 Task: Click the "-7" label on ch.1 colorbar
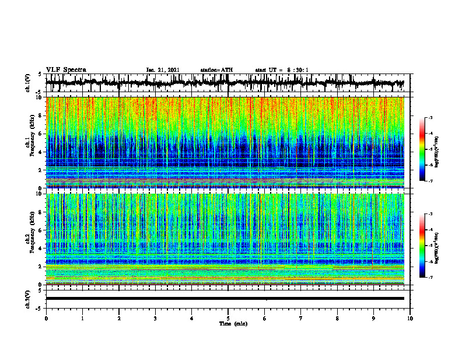click(x=430, y=181)
